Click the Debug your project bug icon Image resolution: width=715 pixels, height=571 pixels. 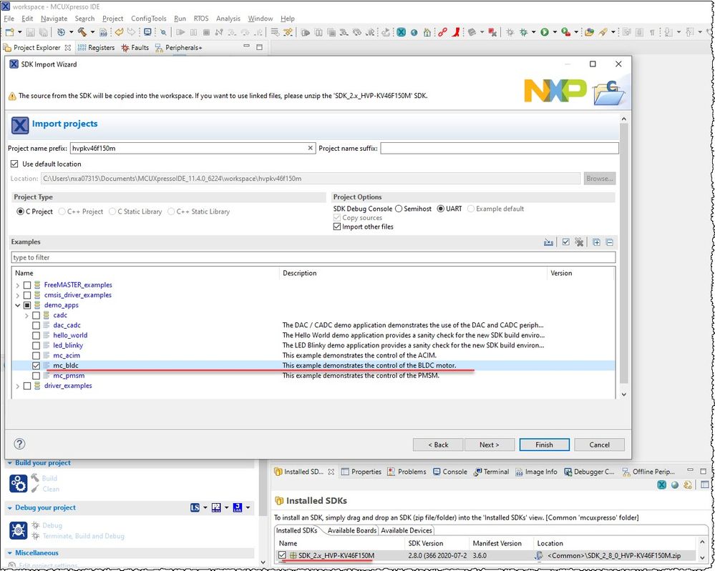tap(18, 530)
